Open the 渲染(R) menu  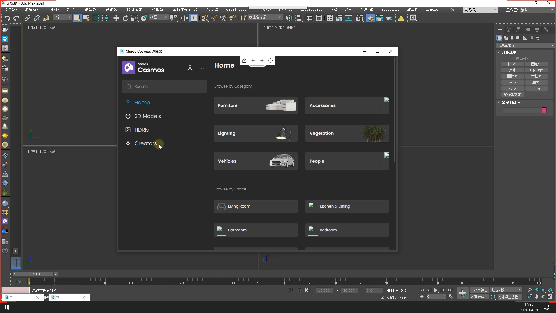[211, 10]
